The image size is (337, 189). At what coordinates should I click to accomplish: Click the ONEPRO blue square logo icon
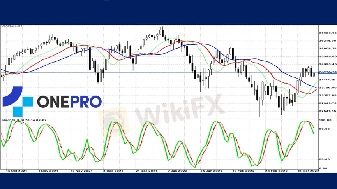18,101
